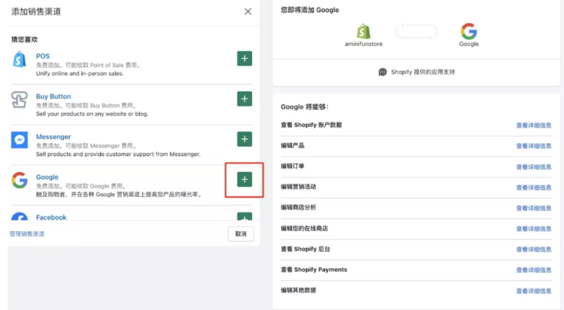
Task: Open 管理销售渠道 link
Action: tap(27, 234)
